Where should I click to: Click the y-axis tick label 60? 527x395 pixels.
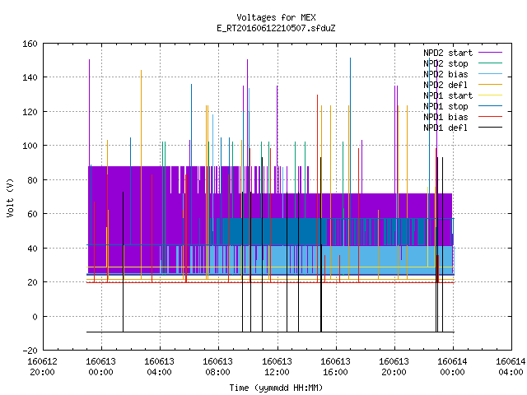coord(32,214)
